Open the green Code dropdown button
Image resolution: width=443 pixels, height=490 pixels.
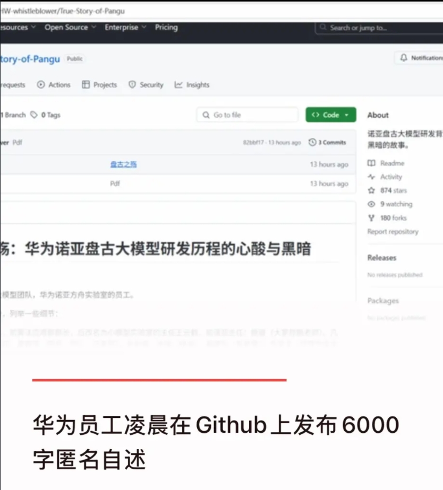(x=331, y=115)
